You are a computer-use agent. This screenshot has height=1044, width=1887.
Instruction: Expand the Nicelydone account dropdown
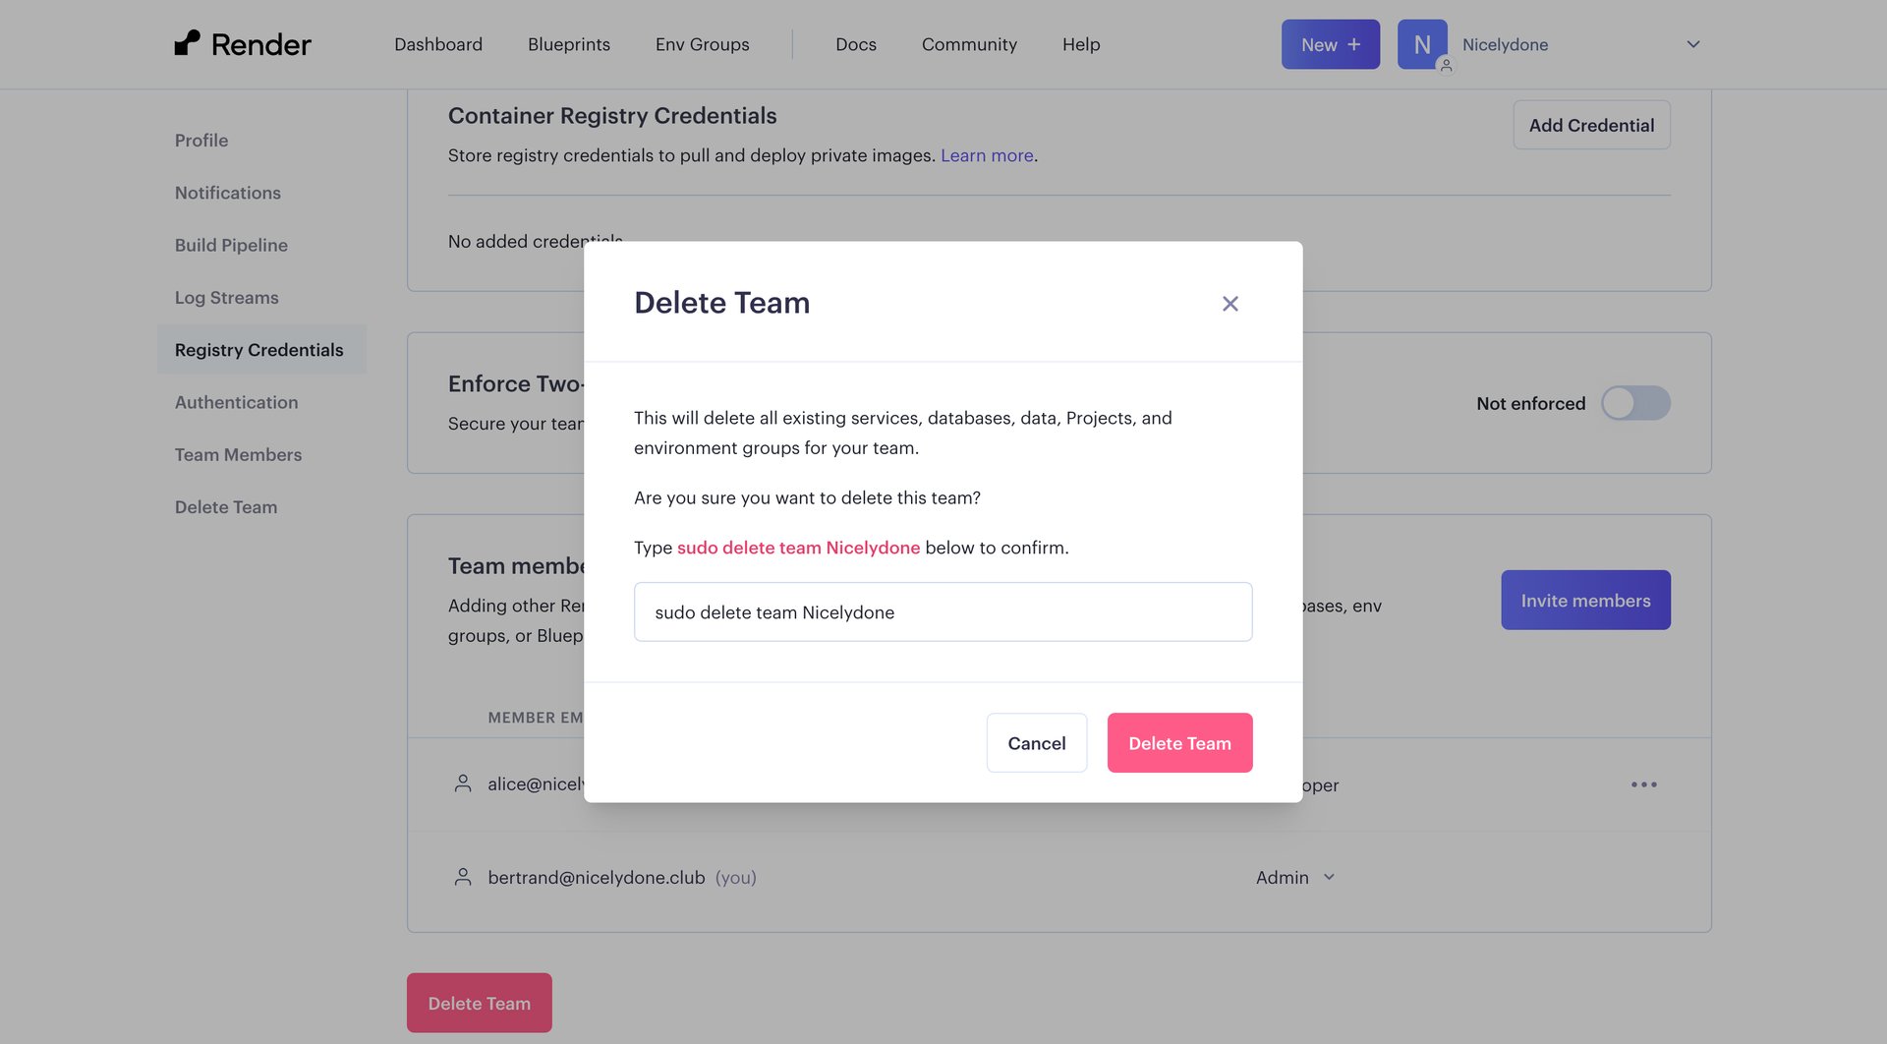(x=1692, y=44)
